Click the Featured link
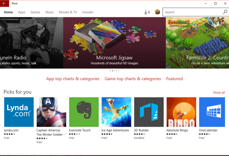 point(174,79)
